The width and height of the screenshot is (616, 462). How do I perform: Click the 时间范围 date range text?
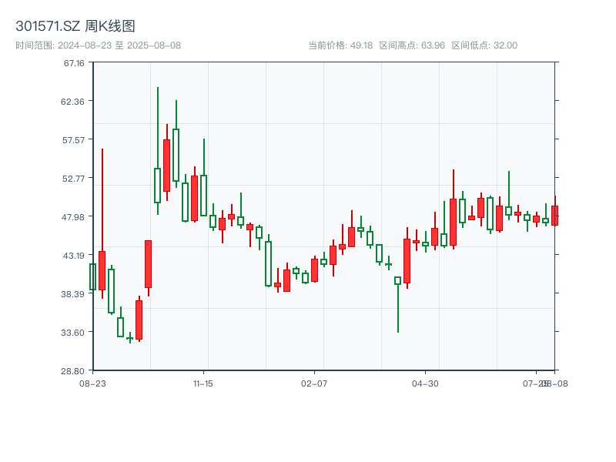(x=98, y=45)
